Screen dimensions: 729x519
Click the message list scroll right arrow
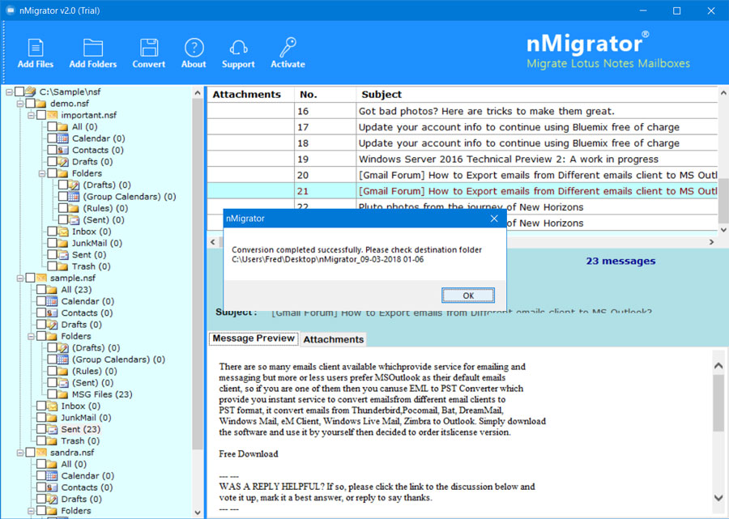pyautogui.click(x=711, y=242)
